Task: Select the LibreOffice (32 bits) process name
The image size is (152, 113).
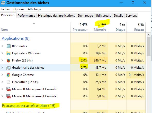Action: [x=25, y=82]
